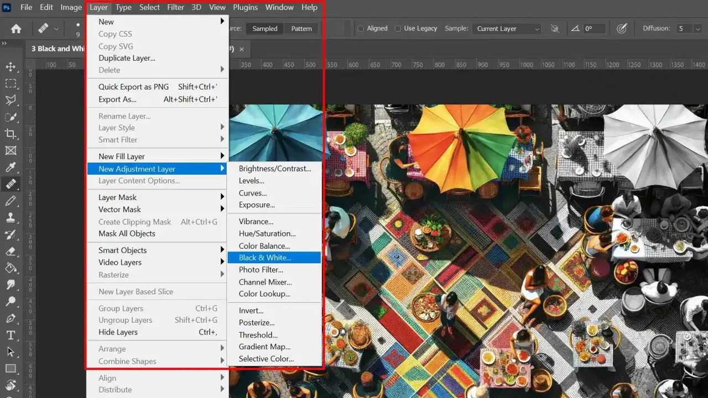Viewport: 708px width, 398px height.
Task: Choose Curves from the adjustment submenu
Action: click(253, 193)
